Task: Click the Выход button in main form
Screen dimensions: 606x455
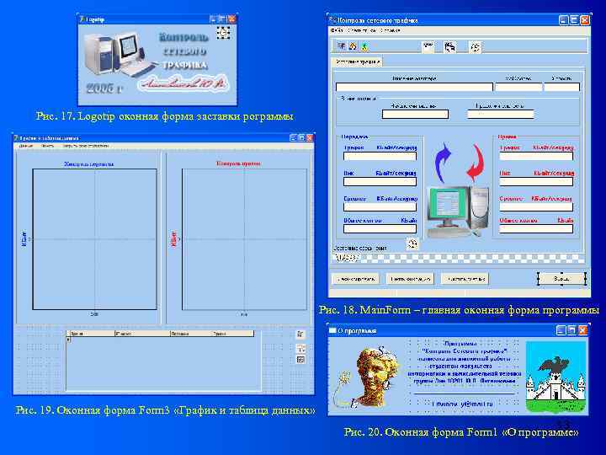Action: tap(561, 278)
